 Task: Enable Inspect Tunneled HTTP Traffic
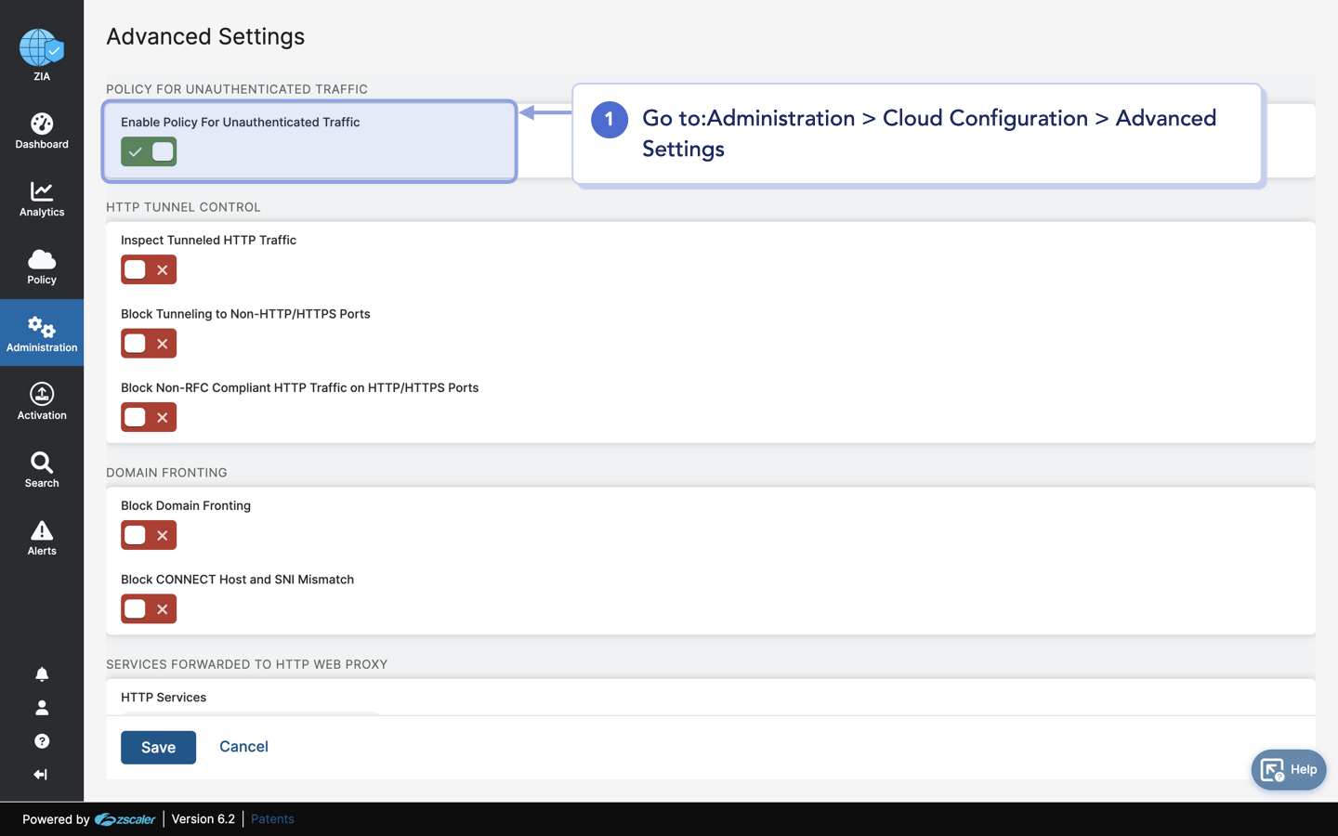tap(148, 269)
